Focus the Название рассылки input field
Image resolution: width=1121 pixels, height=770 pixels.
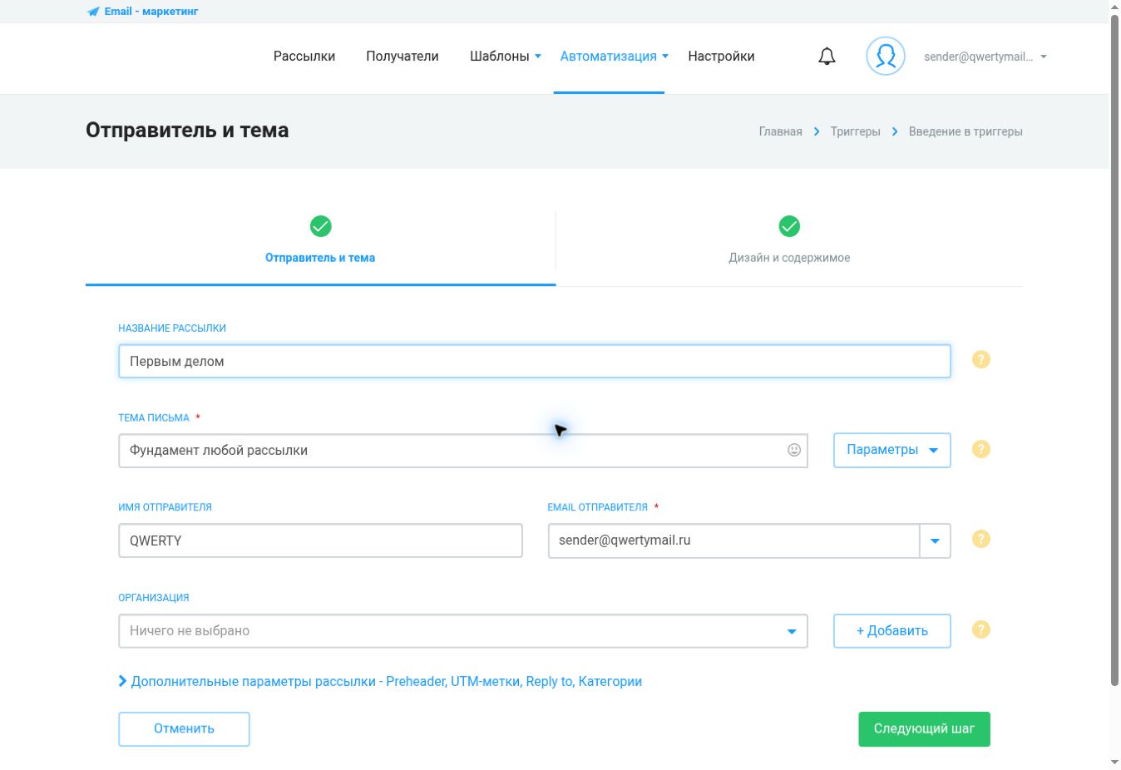[x=535, y=362]
